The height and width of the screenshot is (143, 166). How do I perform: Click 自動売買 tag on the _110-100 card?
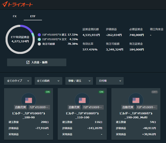[x=74, y=107]
